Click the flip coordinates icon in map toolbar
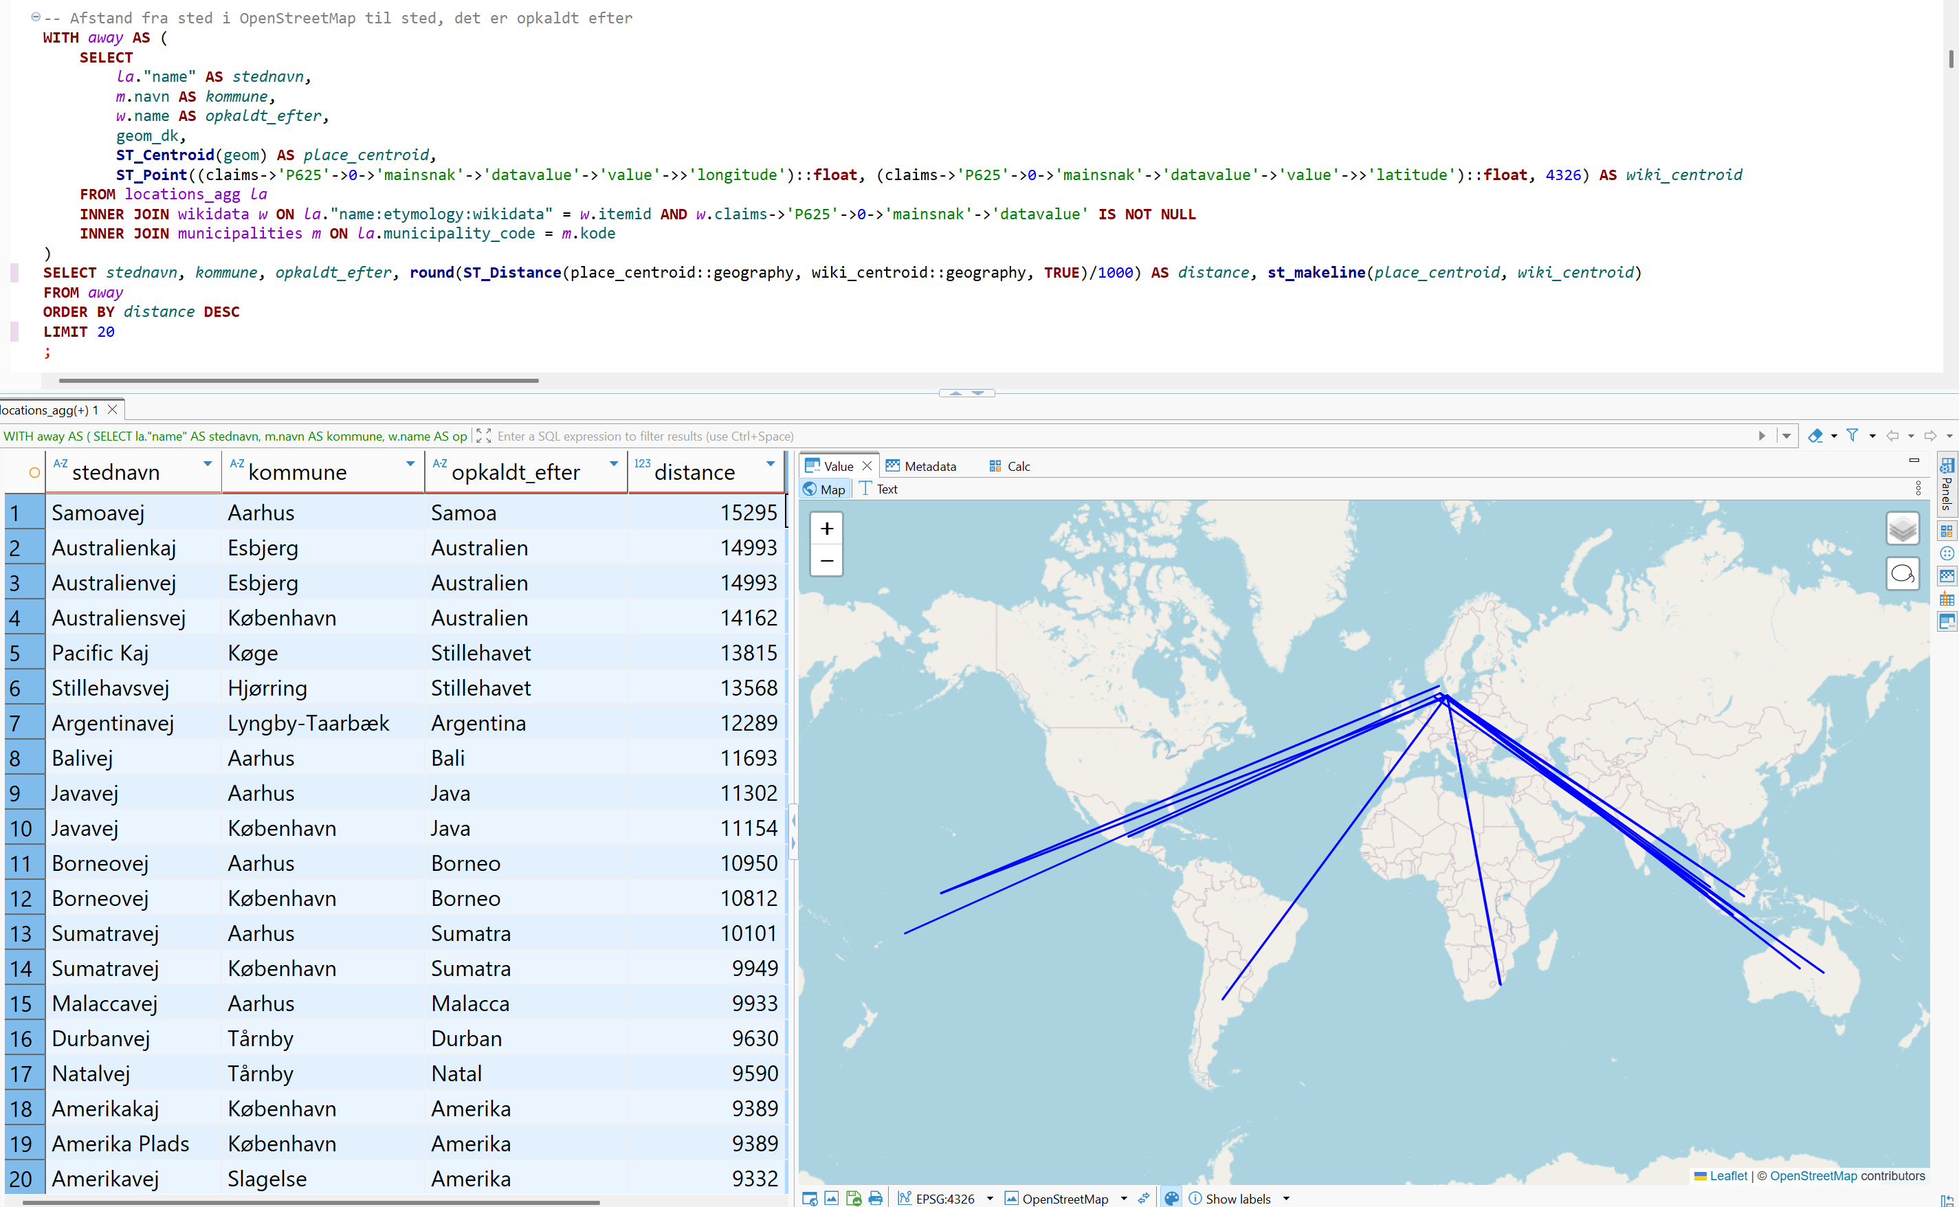Viewport: 1959px width, 1207px height. coord(1144,1197)
